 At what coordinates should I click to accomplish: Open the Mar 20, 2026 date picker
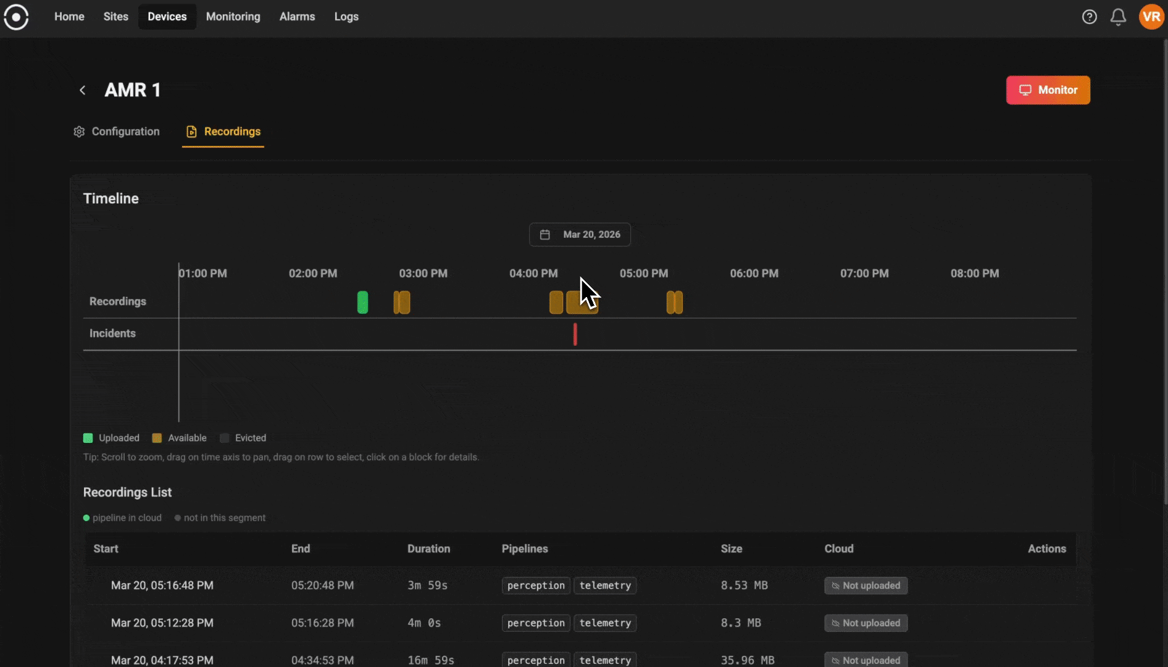[580, 235]
